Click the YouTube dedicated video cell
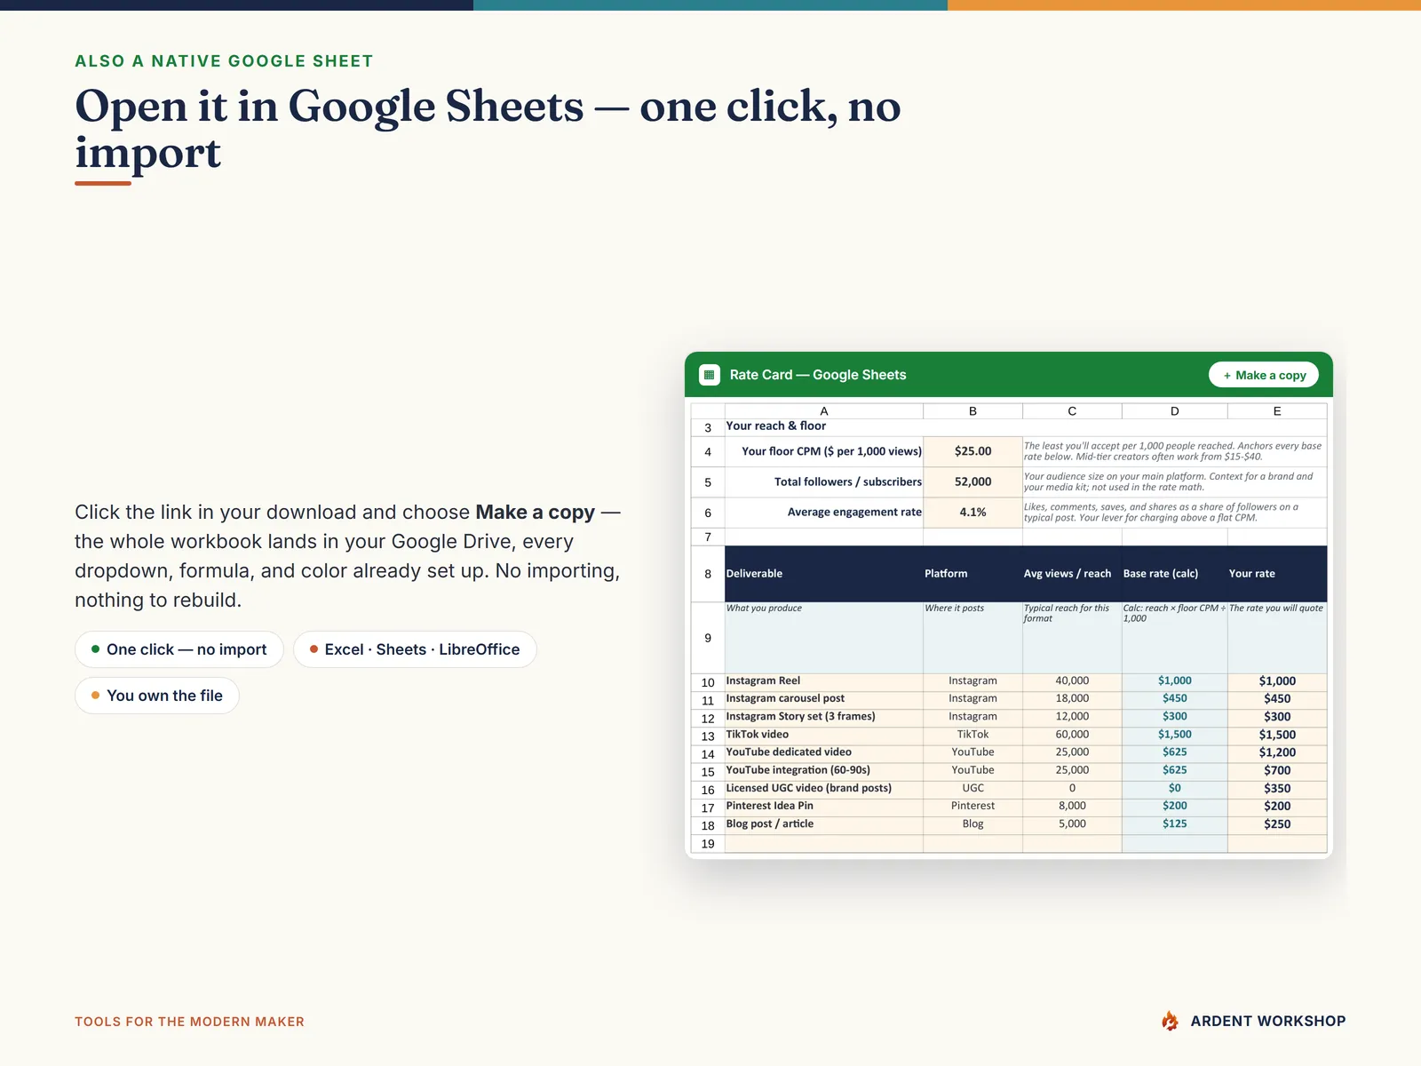Image resolution: width=1421 pixels, height=1066 pixels. [x=824, y=752]
